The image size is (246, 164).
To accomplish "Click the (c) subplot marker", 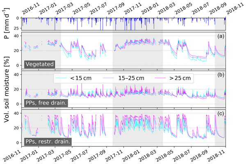I will pyautogui.click(x=220, y=114).
